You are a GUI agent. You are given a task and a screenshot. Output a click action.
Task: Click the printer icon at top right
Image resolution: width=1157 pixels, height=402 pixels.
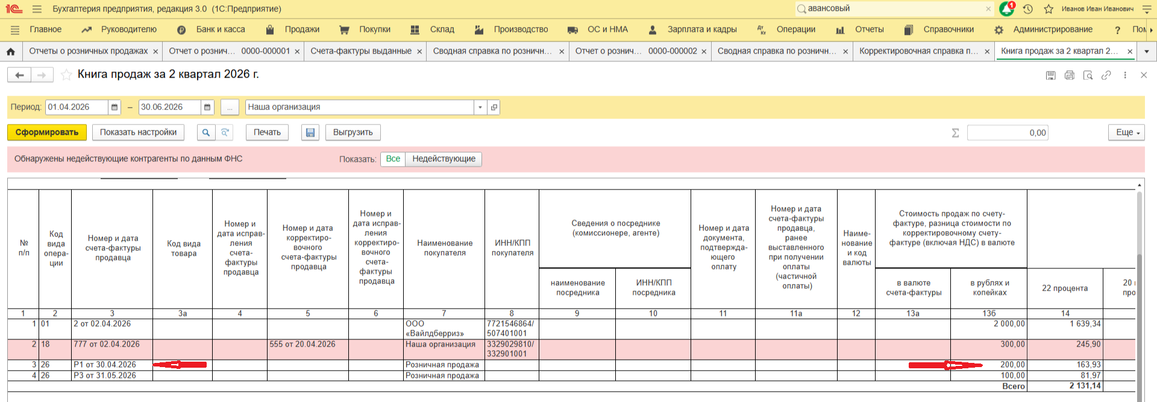pyautogui.click(x=1070, y=75)
